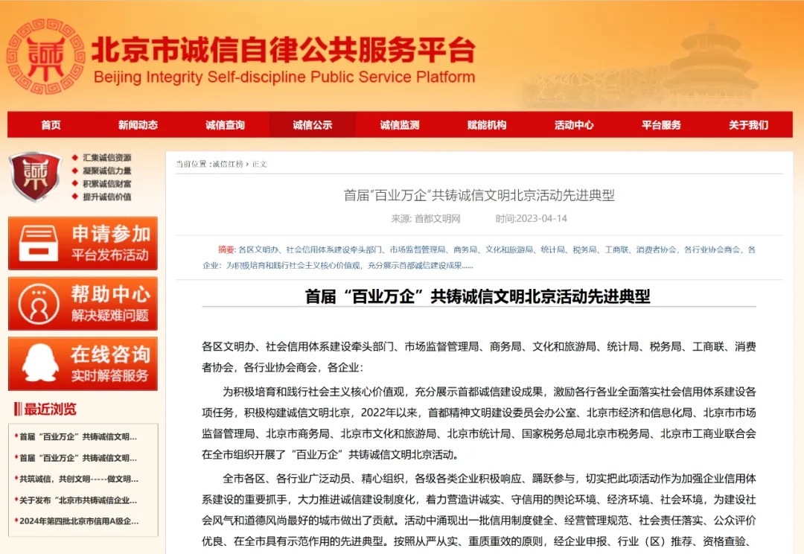Click the 当前位置 breadcrumb label
The image size is (804, 554).
192,164
